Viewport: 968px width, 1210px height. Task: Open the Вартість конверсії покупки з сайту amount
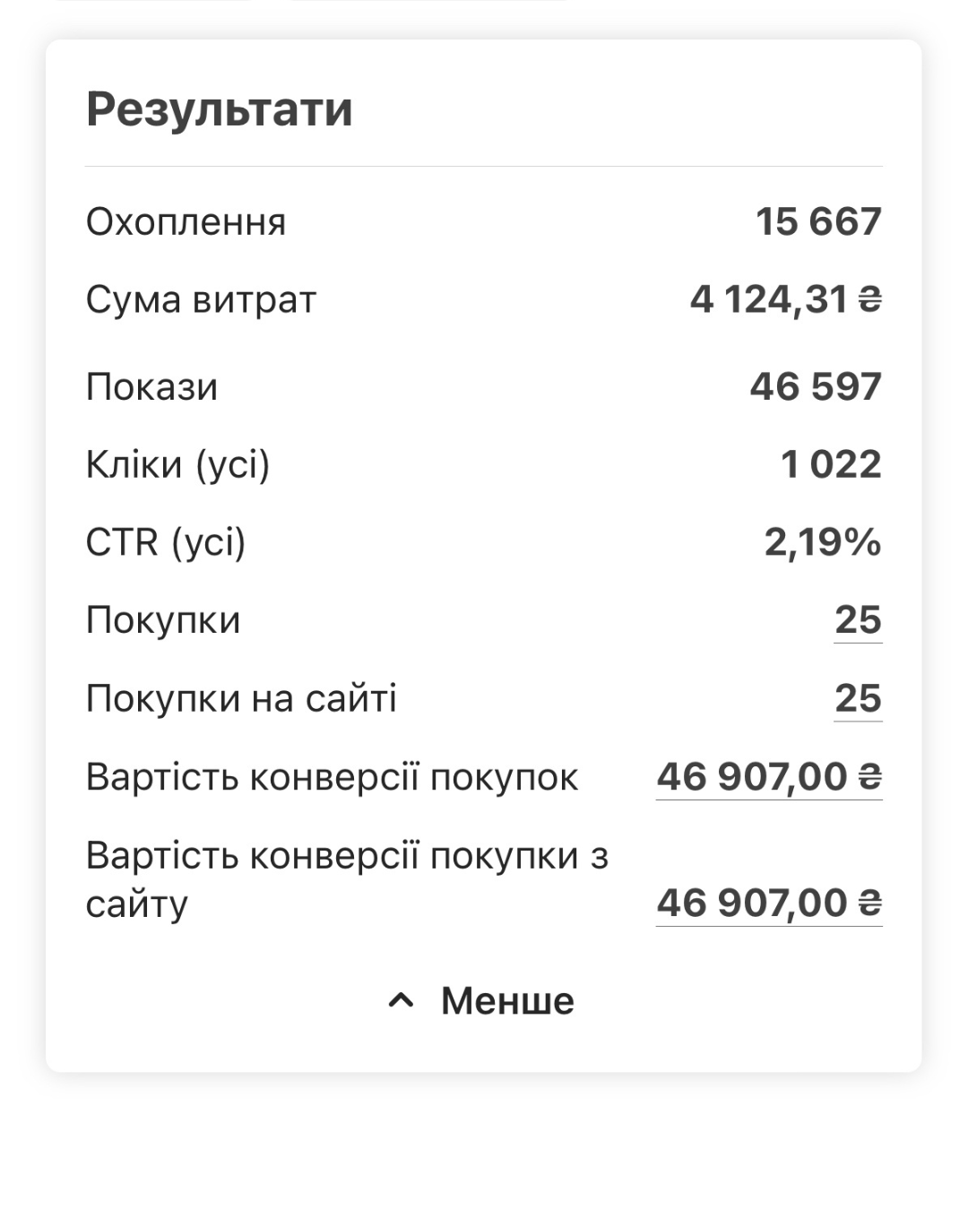point(769,903)
